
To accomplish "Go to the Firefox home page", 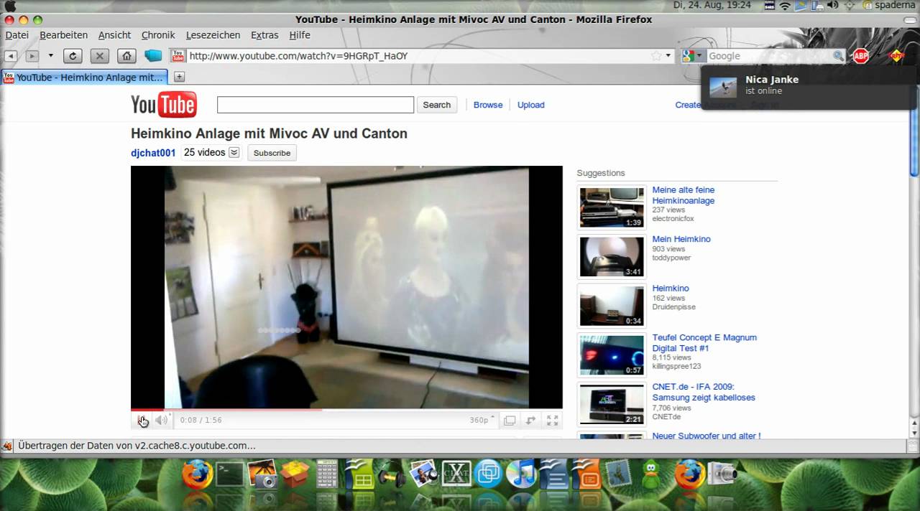I will [x=126, y=56].
